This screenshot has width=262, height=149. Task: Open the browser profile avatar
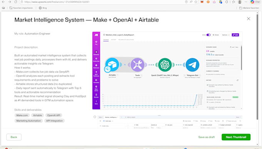[x=240, y=2]
